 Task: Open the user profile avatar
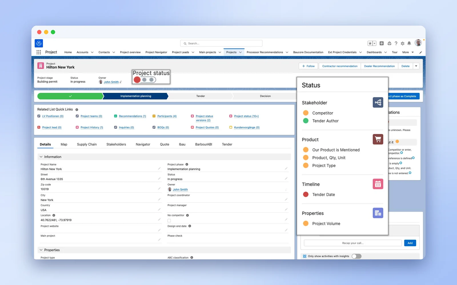[418, 43]
